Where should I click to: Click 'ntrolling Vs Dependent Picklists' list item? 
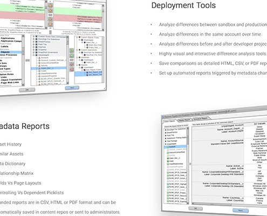pos(32,193)
